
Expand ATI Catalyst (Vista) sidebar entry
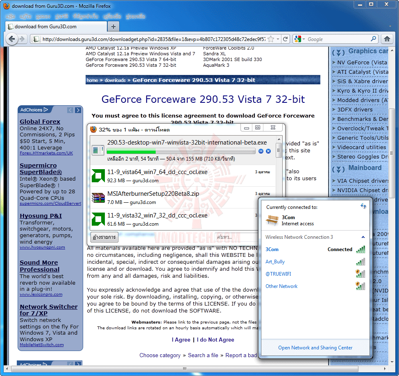[x=334, y=72]
